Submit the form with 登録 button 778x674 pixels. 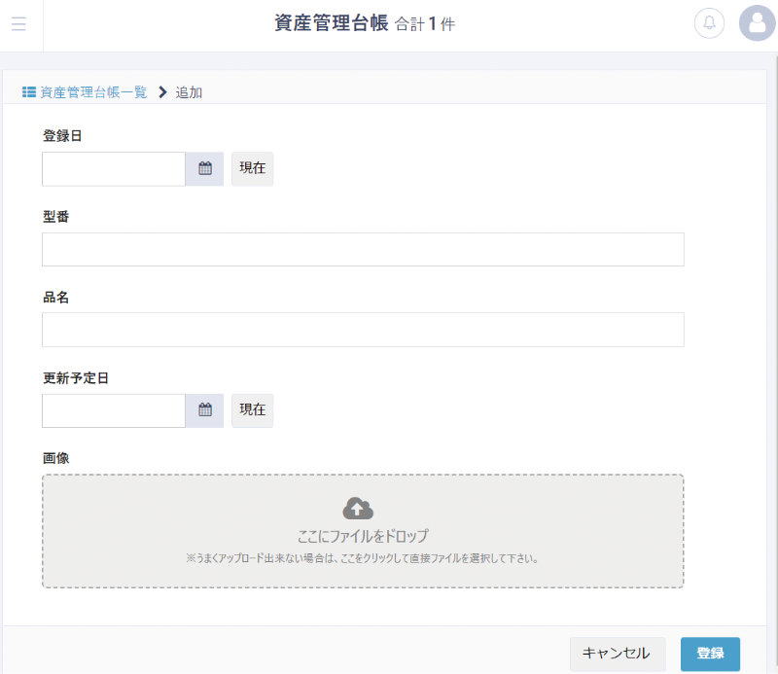click(x=710, y=654)
